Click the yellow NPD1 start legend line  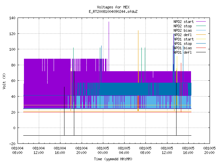tap(201, 39)
